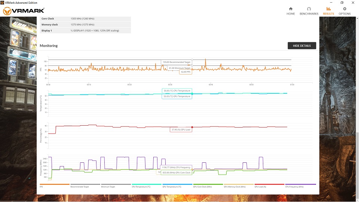The width and height of the screenshot is (359, 202).
Task: Click the Display 1 info row
Action: (x=85, y=30)
